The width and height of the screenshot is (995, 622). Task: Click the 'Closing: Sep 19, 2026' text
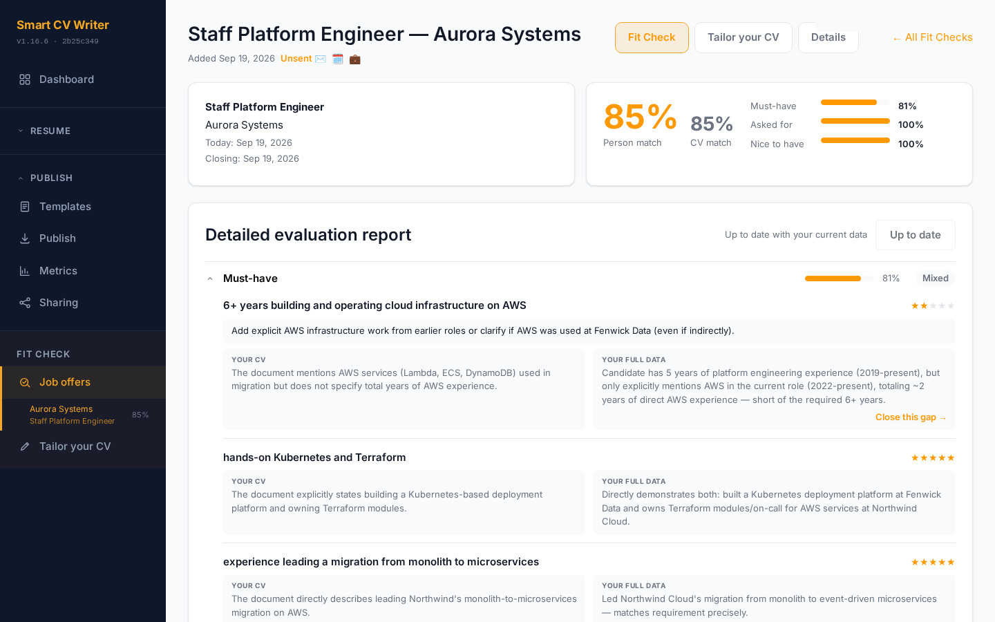pyautogui.click(x=252, y=159)
